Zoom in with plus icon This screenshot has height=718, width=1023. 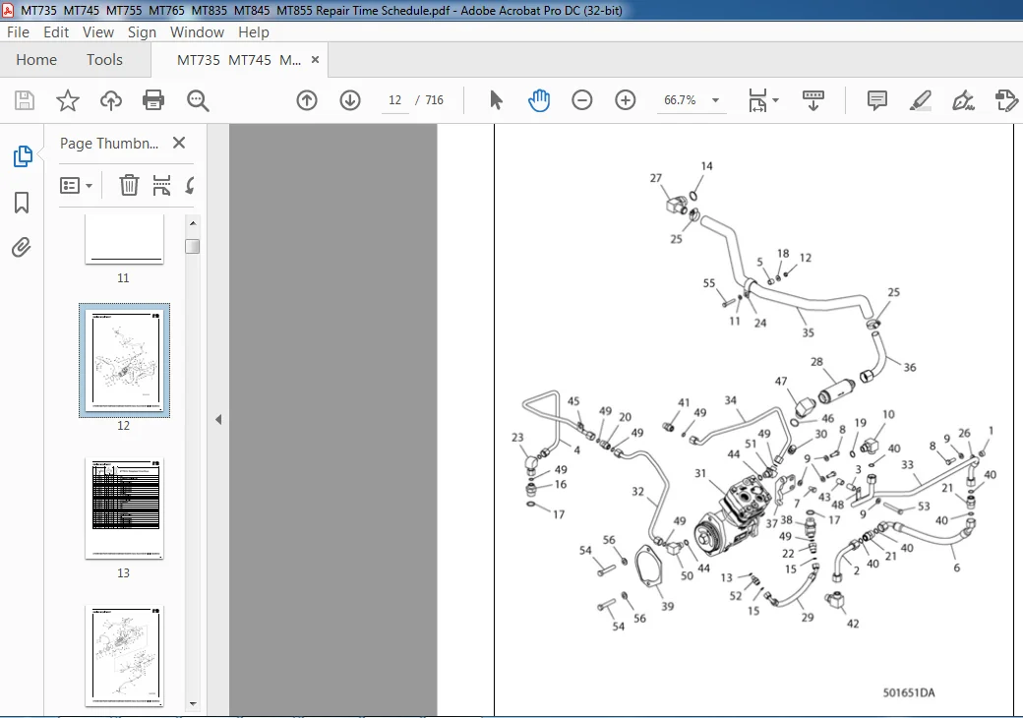coord(625,100)
